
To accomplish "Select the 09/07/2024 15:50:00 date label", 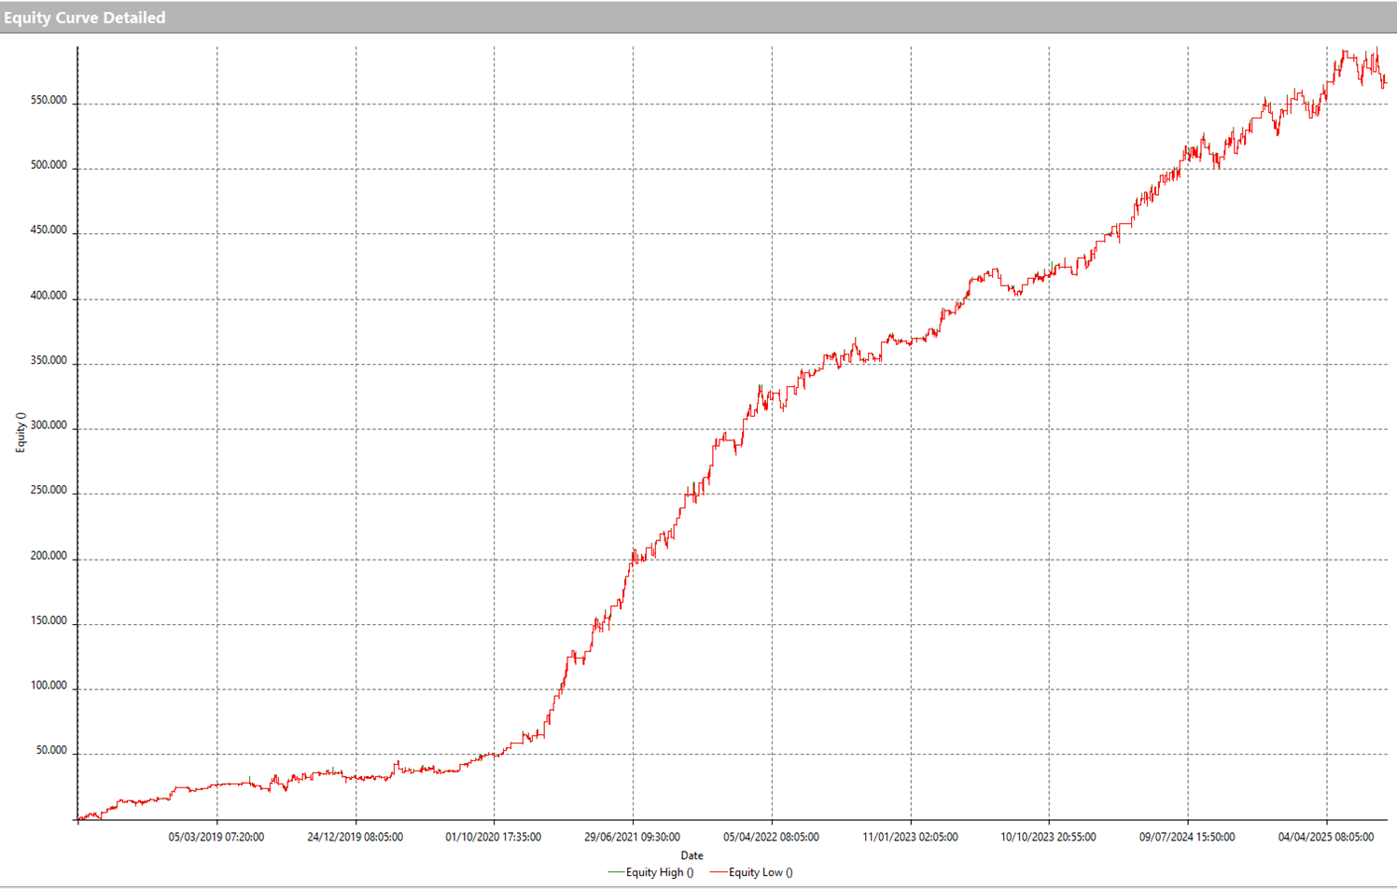I will pos(1187,837).
